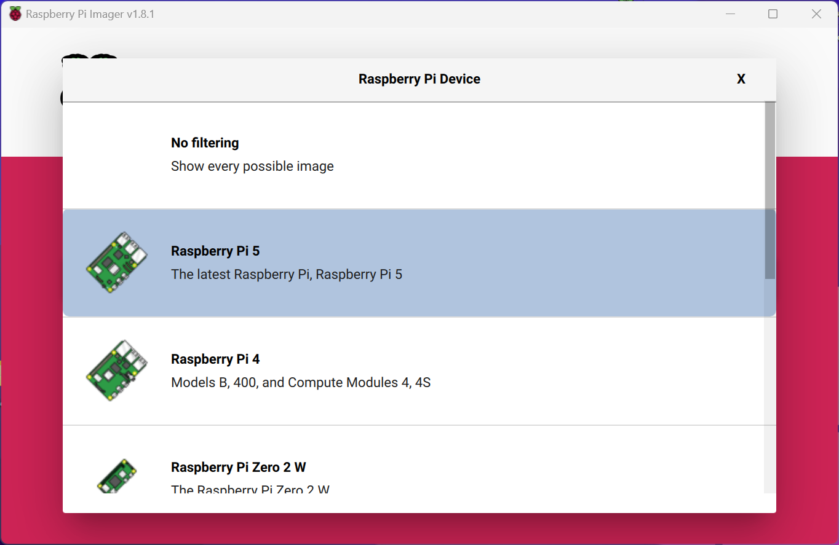Click 'Show every possible image' description text

coord(252,167)
